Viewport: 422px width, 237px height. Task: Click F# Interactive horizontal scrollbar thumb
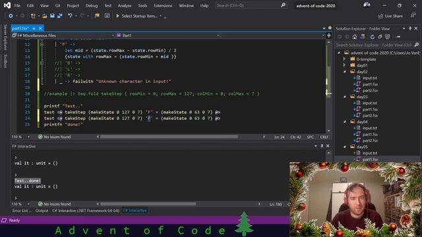coord(148,204)
